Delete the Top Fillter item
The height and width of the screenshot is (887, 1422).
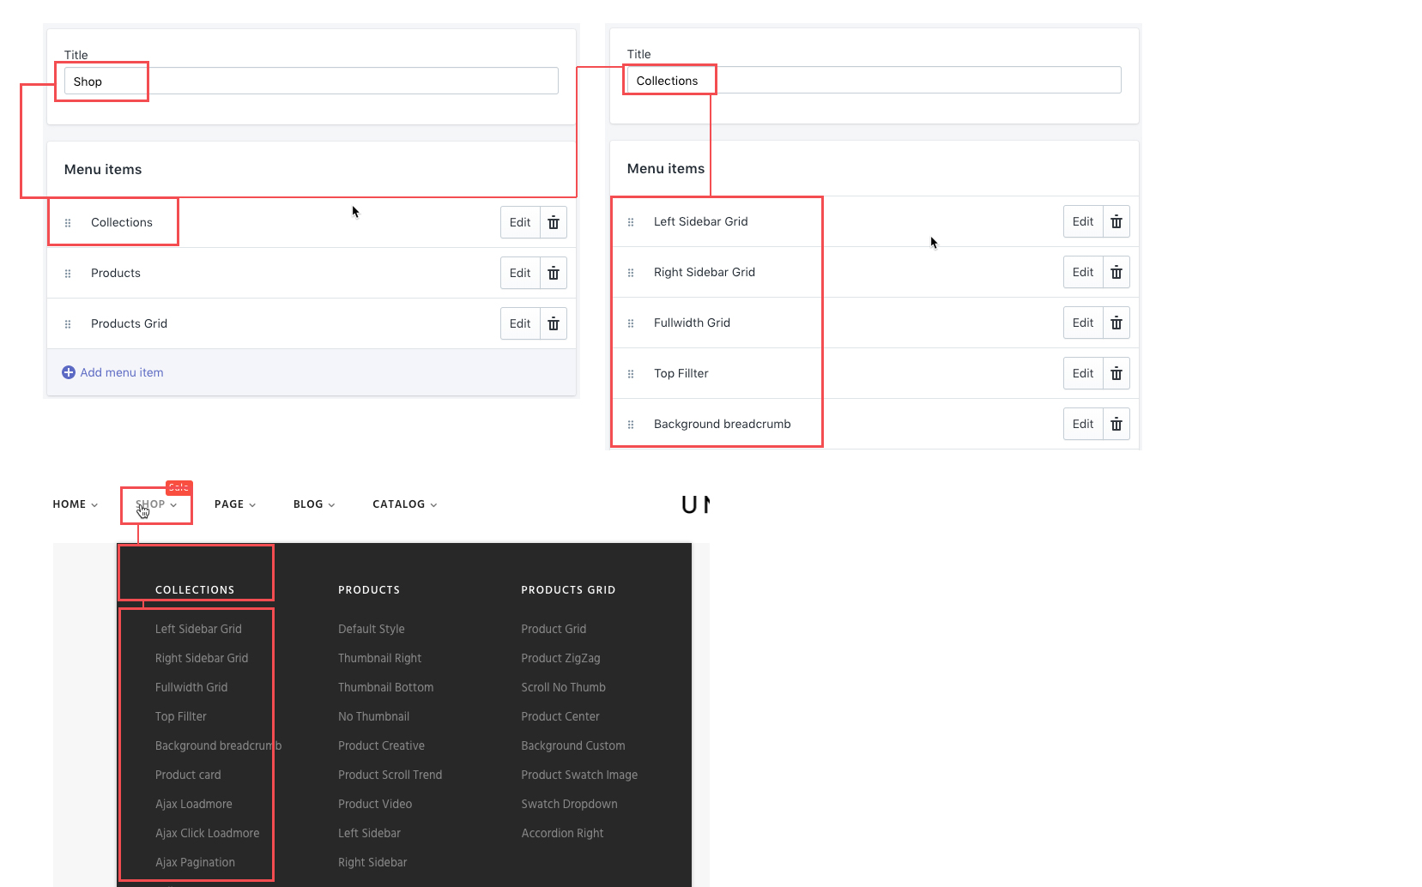[x=1116, y=374]
